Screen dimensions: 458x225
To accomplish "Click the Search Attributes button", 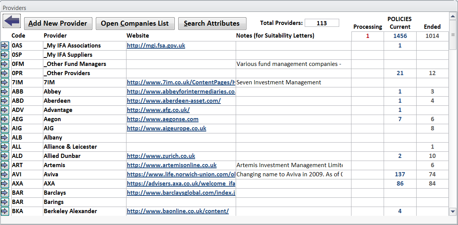I will 212,23.
